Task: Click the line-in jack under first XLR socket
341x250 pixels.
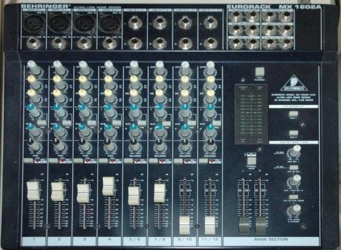Action: tap(33, 43)
